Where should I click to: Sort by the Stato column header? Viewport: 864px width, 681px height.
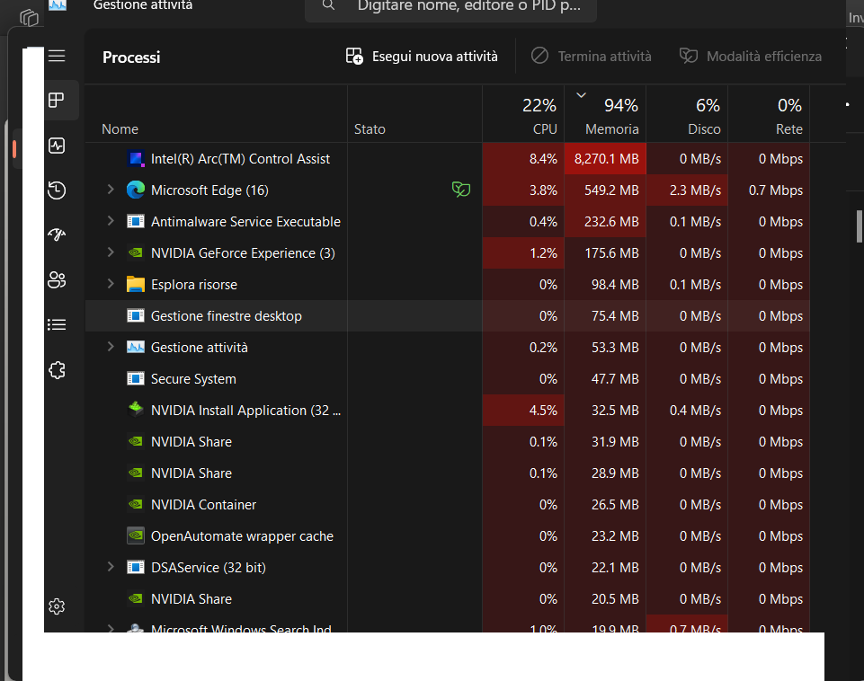(x=415, y=114)
